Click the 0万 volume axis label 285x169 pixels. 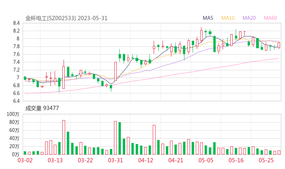tap(16, 154)
